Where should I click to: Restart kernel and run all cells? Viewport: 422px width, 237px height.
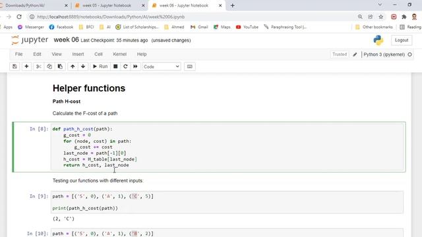pos(135,66)
